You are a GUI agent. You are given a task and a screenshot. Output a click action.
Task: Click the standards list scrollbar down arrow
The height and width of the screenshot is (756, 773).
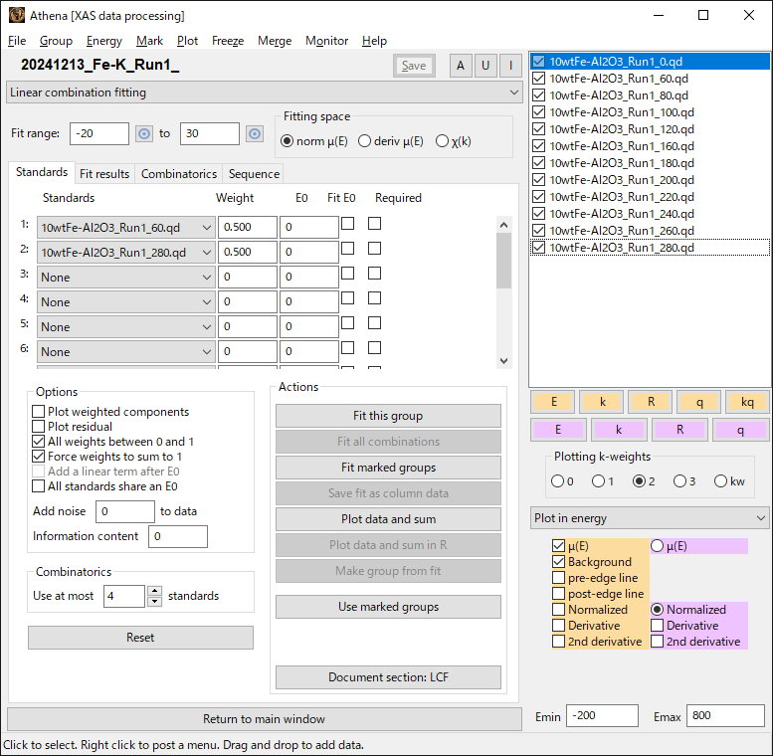503,360
